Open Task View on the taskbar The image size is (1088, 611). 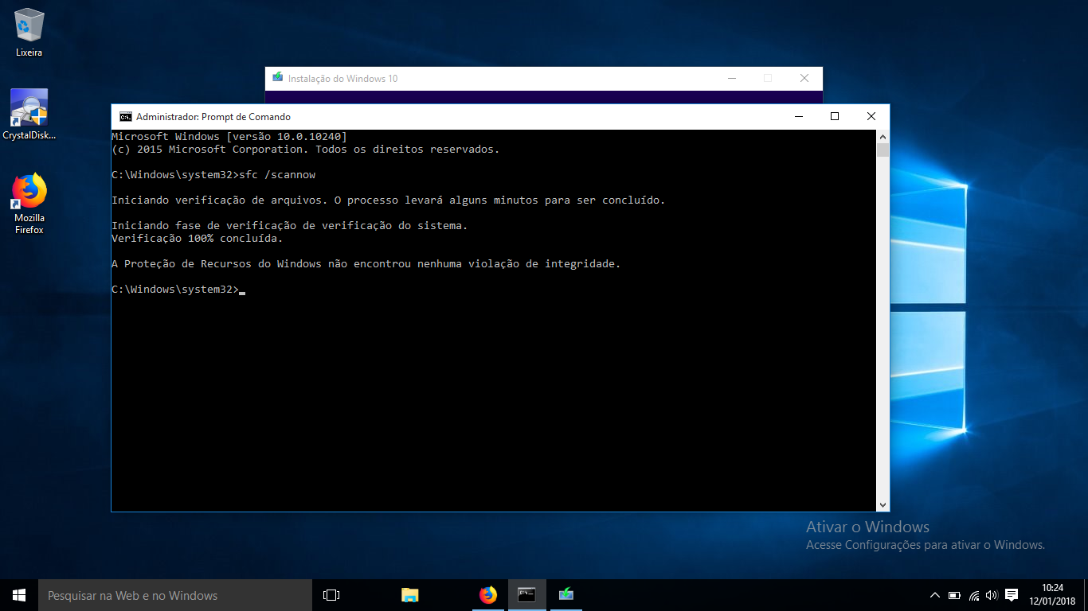[x=331, y=595]
